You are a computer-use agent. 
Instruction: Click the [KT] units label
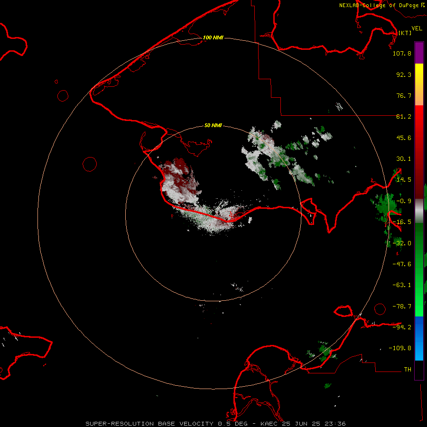(405, 33)
